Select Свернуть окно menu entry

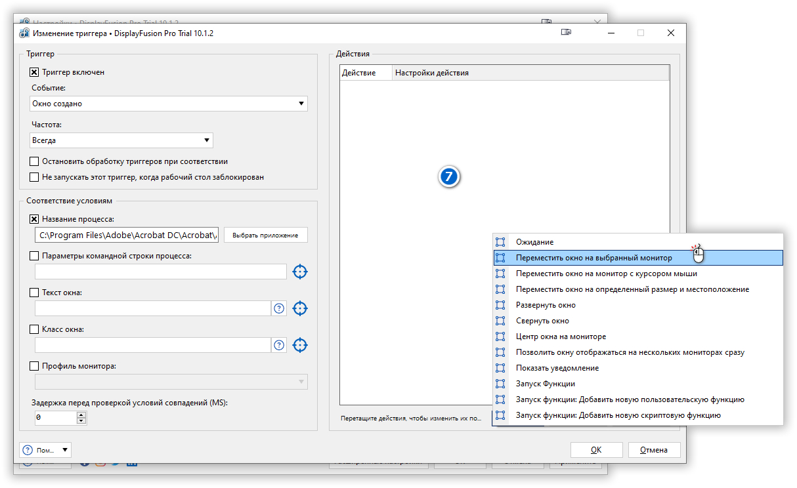click(637, 321)
